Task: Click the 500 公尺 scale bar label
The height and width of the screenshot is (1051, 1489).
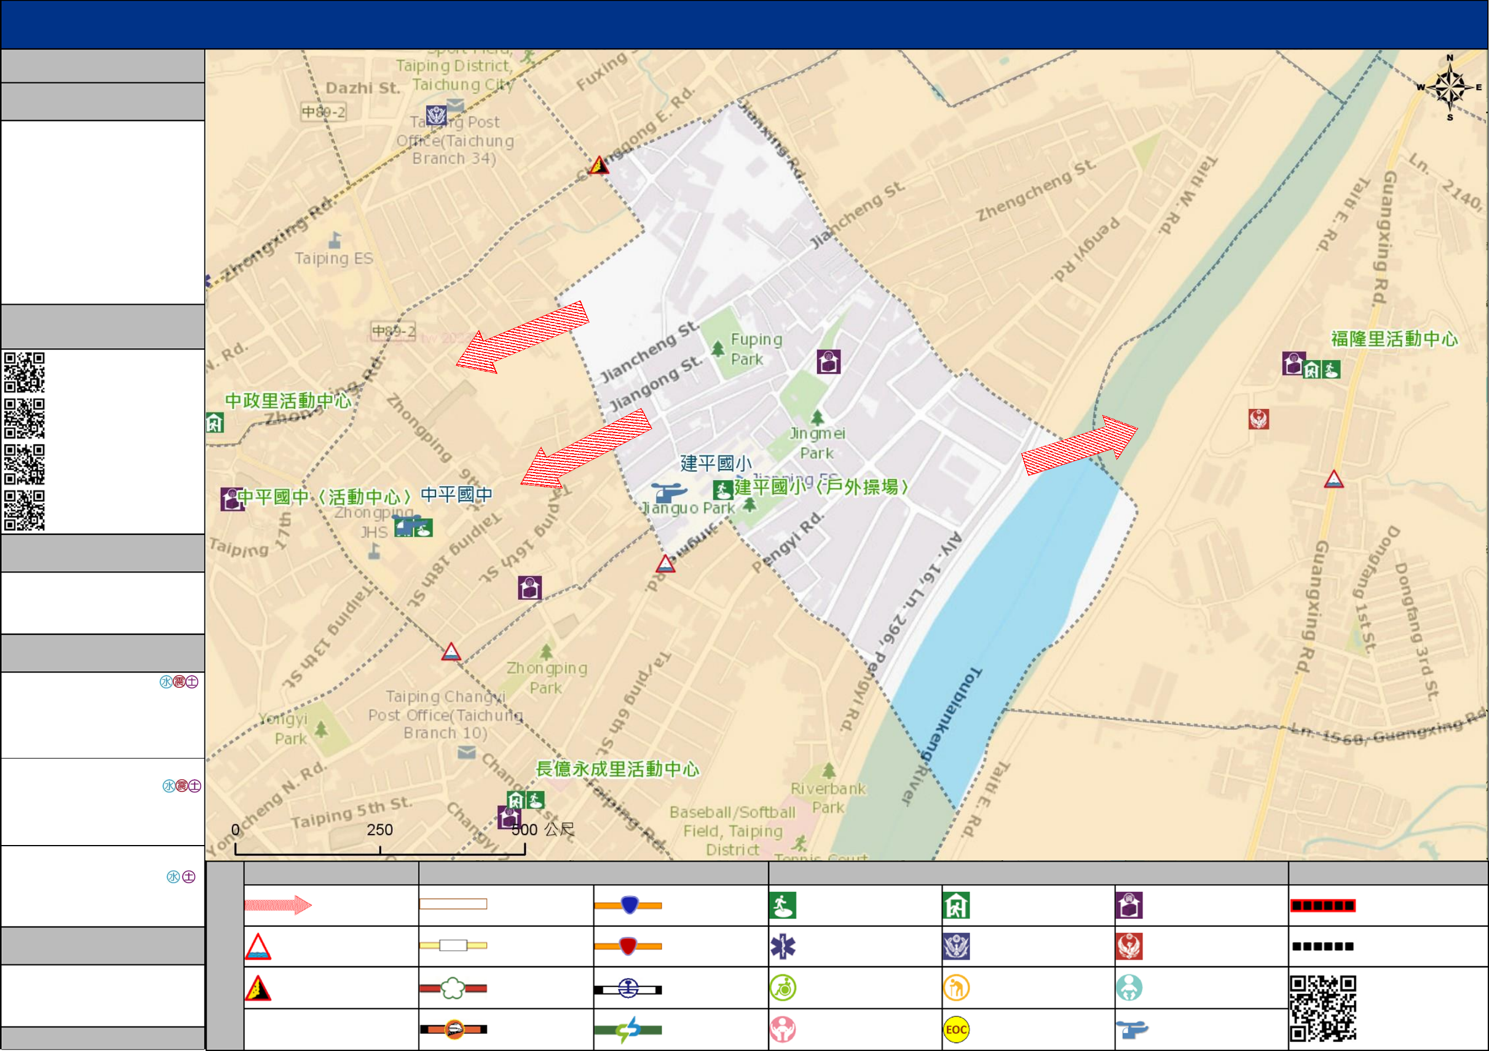Action: point(543,829)
